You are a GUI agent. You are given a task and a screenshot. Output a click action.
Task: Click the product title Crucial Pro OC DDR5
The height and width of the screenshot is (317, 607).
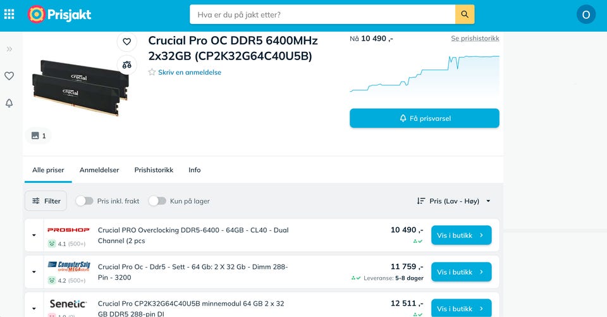point(233,49)
